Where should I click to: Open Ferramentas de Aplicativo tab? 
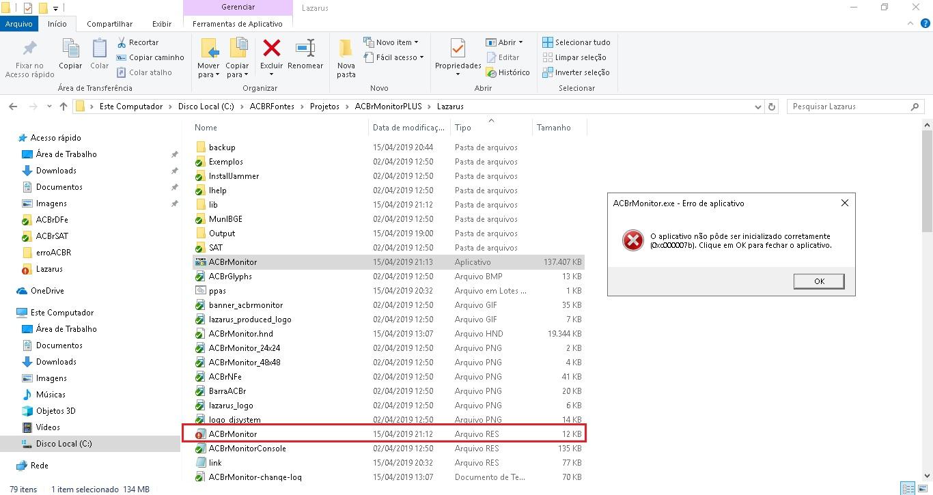[238, 24]
